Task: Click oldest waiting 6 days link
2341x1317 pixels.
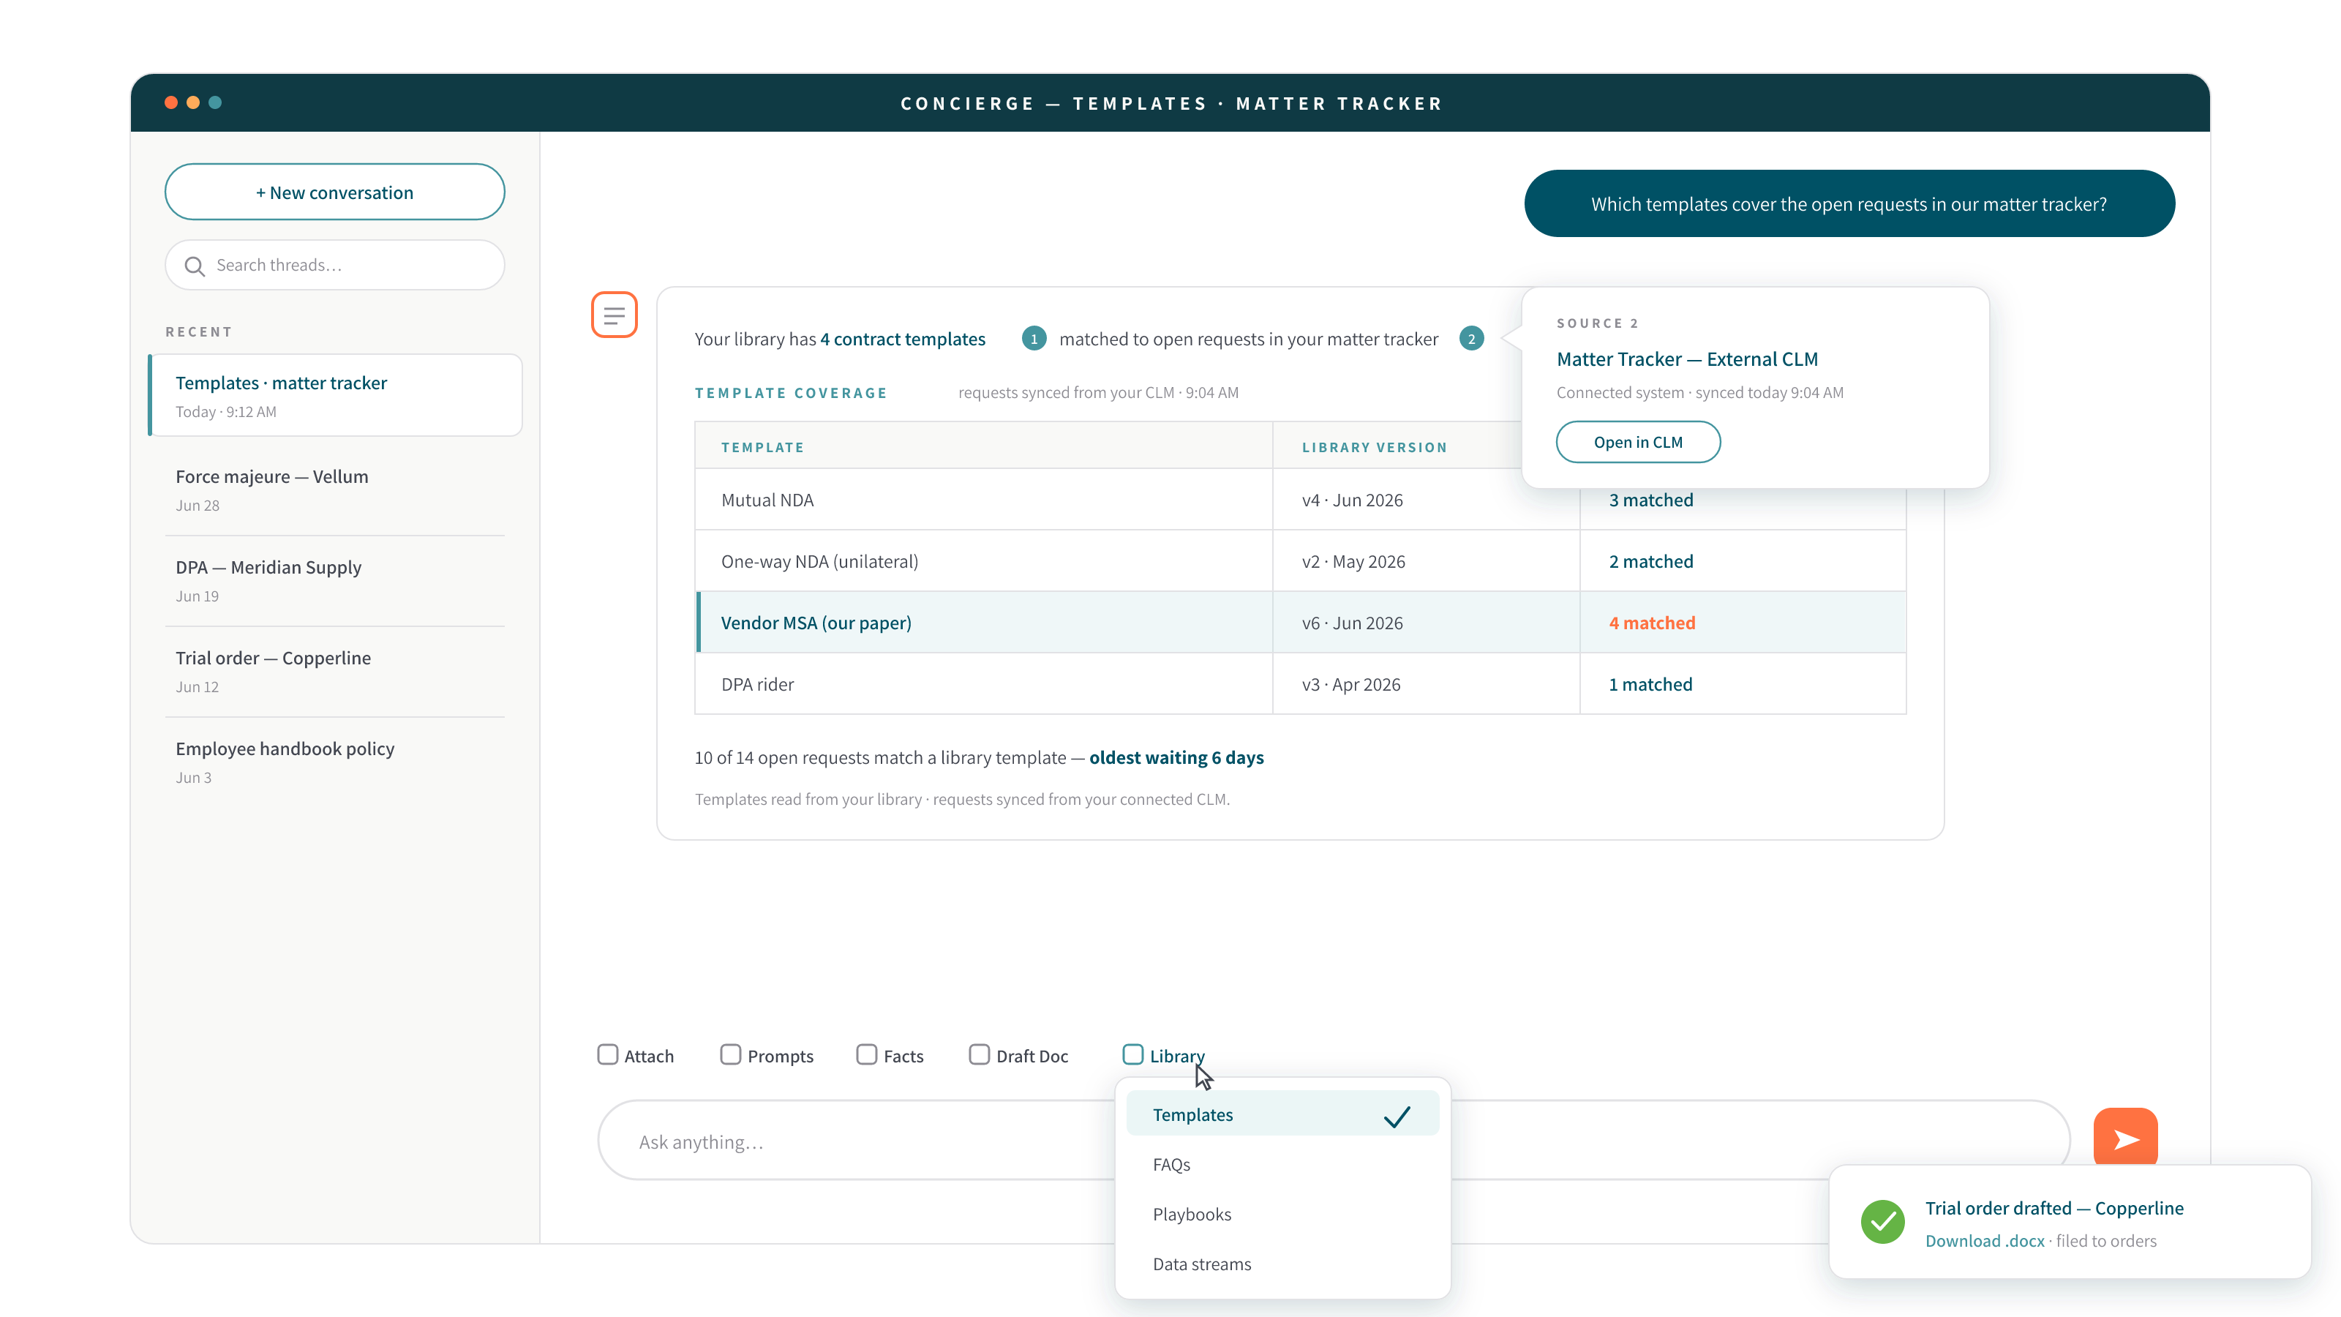Action: click(1176, 757)
